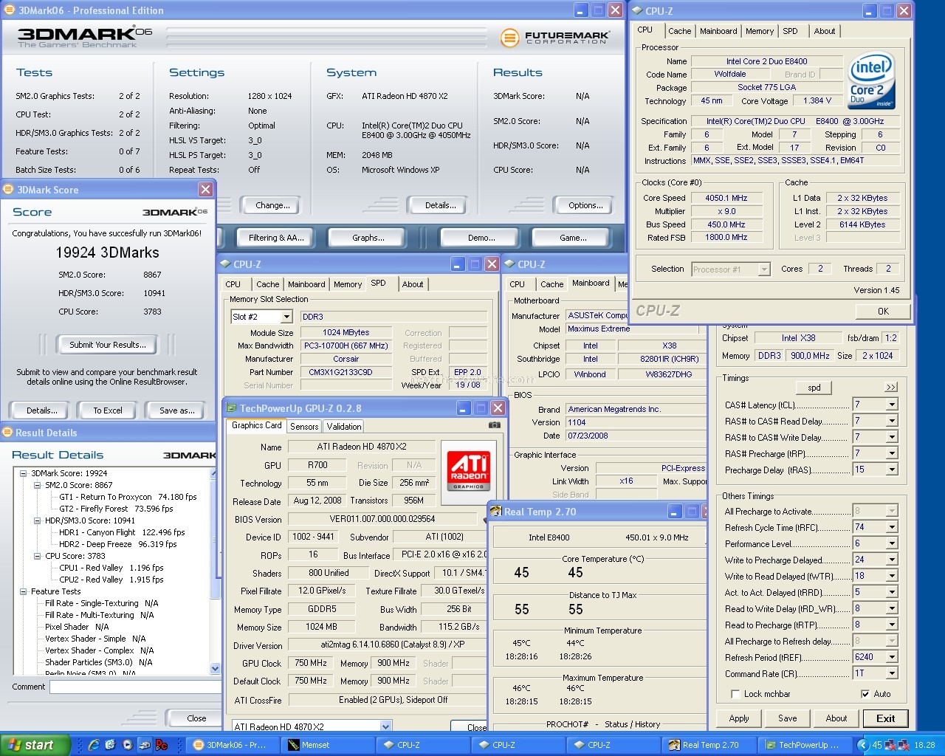The image size is (945, 756).
Task: Open the Refresh Period (tREF) dropdown
Action: (892, 657)
